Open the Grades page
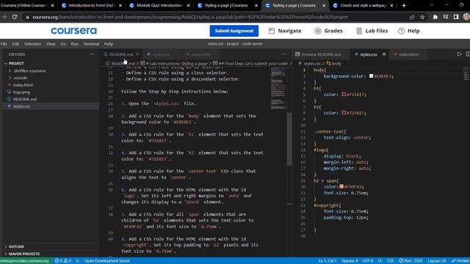470x264 pixels. tap(328, 31)
